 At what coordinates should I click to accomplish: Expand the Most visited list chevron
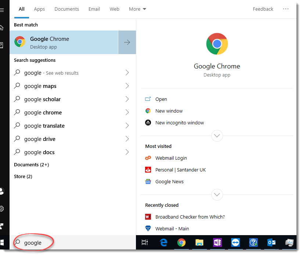point(217,195)
